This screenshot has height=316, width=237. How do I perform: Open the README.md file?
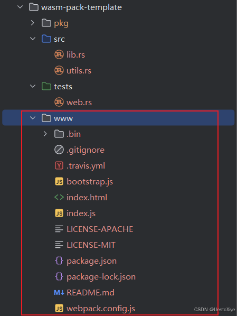click(90, 293)
